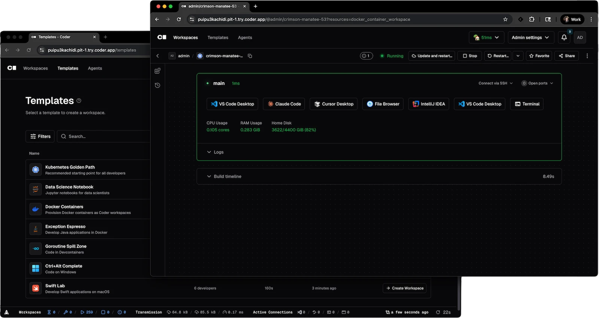The image size is (599, 318).
Task: Click the Docker Containers whale icon
Action: coord(36,210)
